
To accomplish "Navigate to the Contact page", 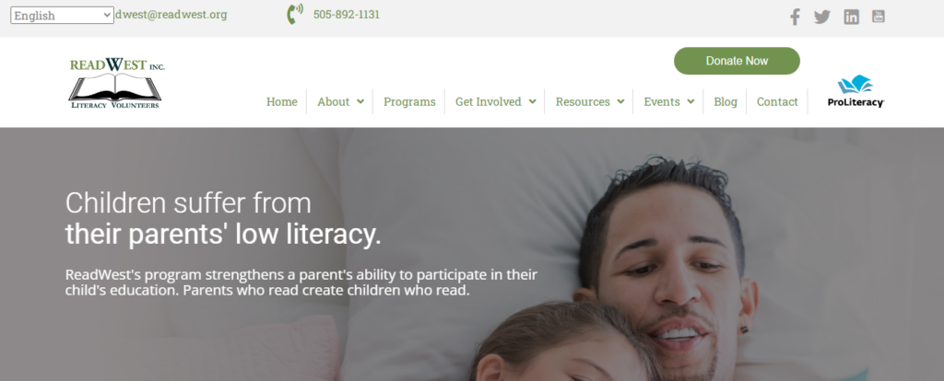I will (777, 101).
